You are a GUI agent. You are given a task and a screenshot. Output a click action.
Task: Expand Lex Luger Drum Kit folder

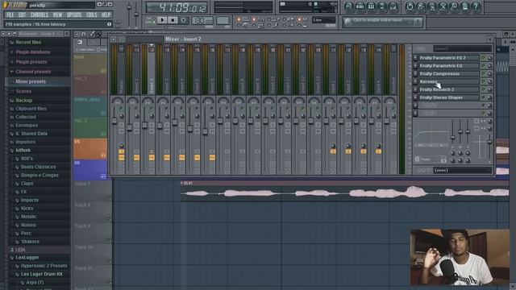[x=41, y=274]
